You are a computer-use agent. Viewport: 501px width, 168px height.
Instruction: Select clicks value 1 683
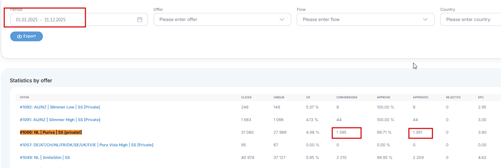click(x=246, y=120)
